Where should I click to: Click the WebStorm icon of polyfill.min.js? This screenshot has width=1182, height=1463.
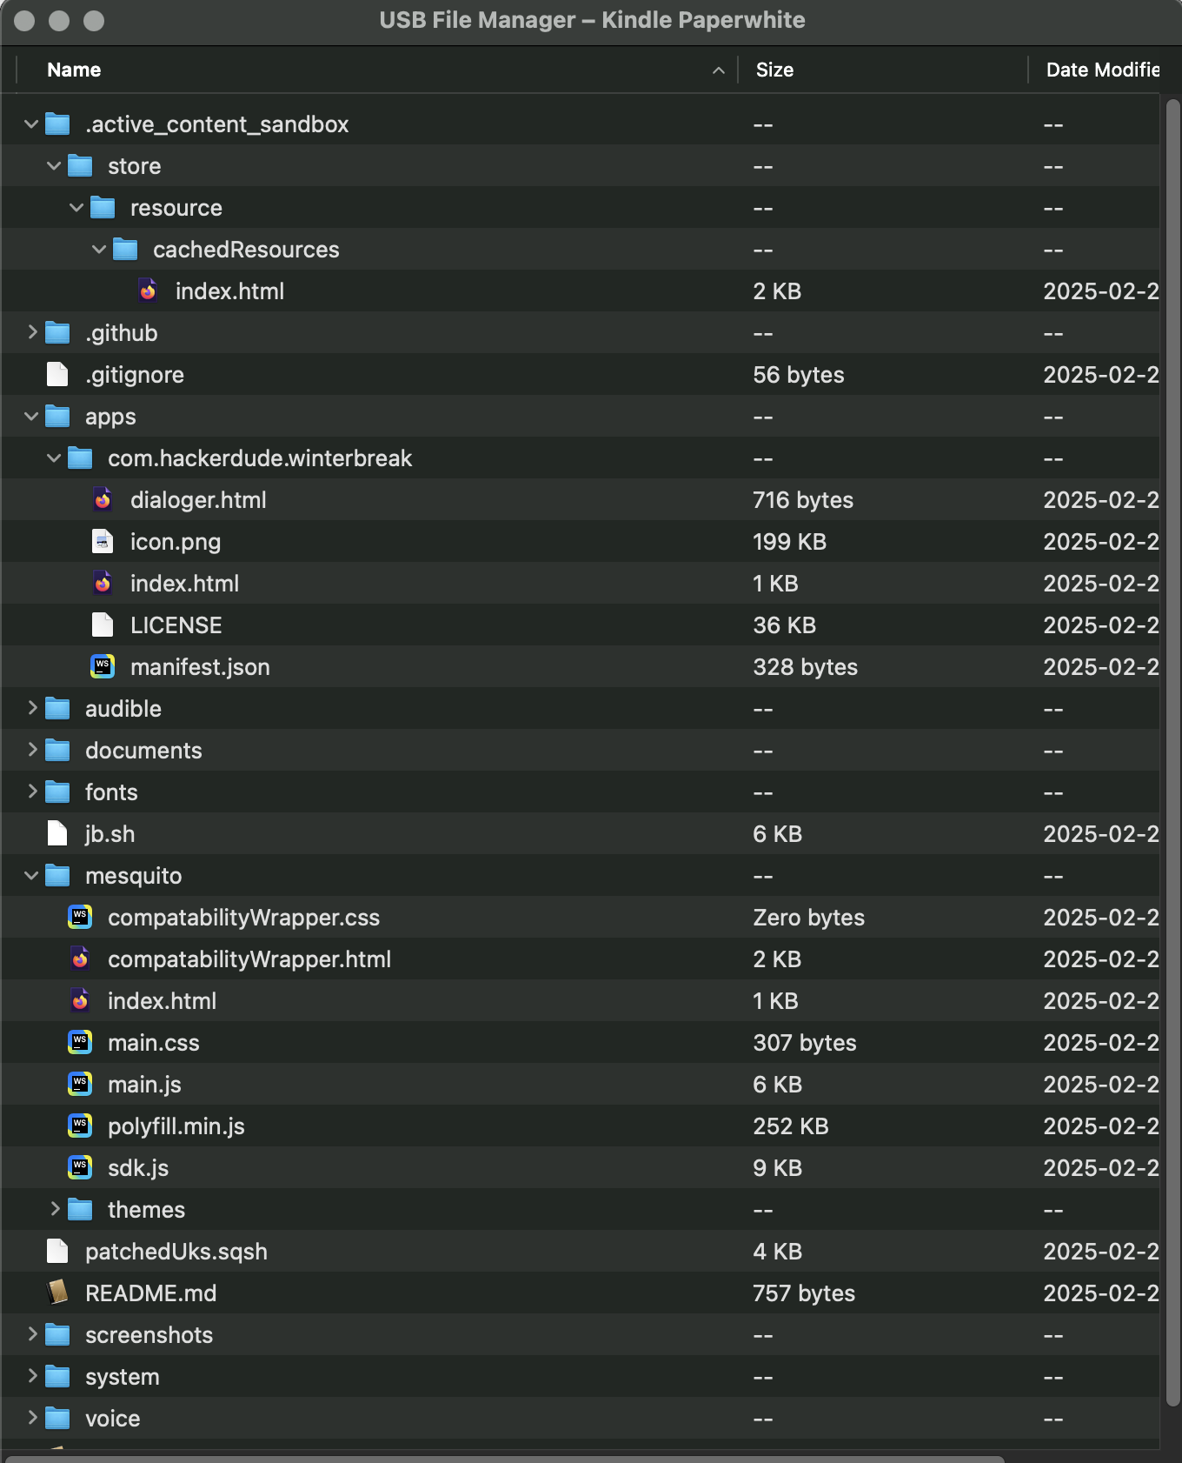coord(80,1126)
